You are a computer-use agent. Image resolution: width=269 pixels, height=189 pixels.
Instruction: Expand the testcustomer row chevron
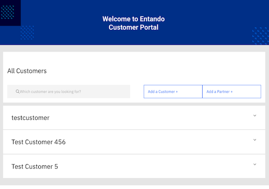point(255,115)
